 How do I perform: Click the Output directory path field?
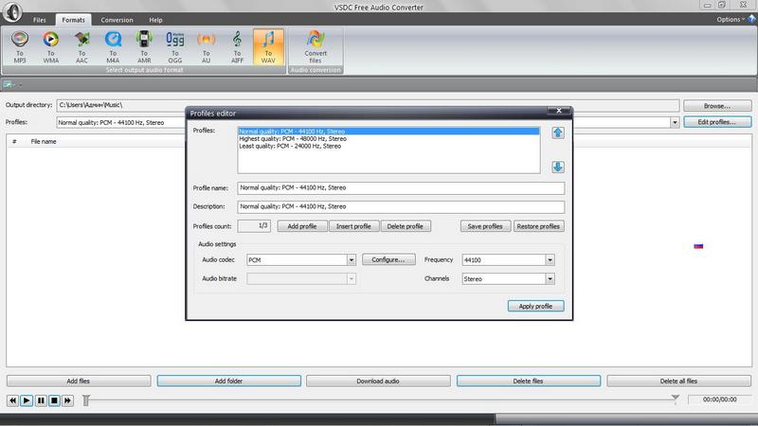coord(368,105)
